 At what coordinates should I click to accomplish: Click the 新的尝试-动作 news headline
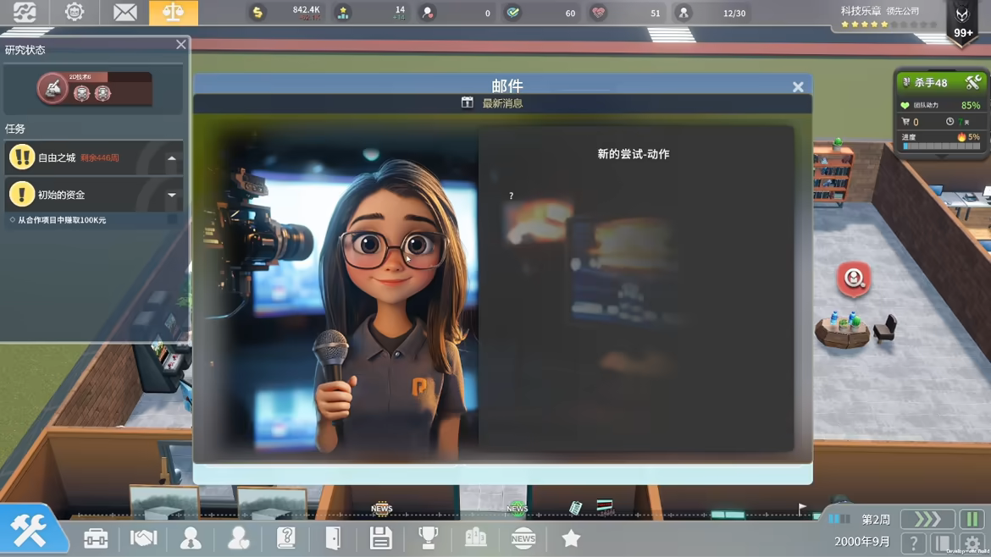[x=634, y=154]
